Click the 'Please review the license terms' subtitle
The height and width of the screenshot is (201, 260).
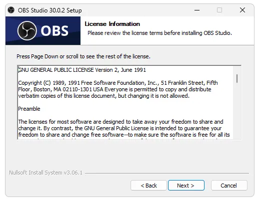tap(159, 33)
